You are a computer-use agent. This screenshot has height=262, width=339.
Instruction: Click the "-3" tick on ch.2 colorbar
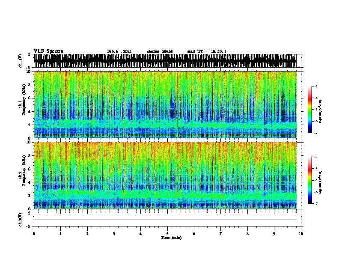tap(316, 157)
